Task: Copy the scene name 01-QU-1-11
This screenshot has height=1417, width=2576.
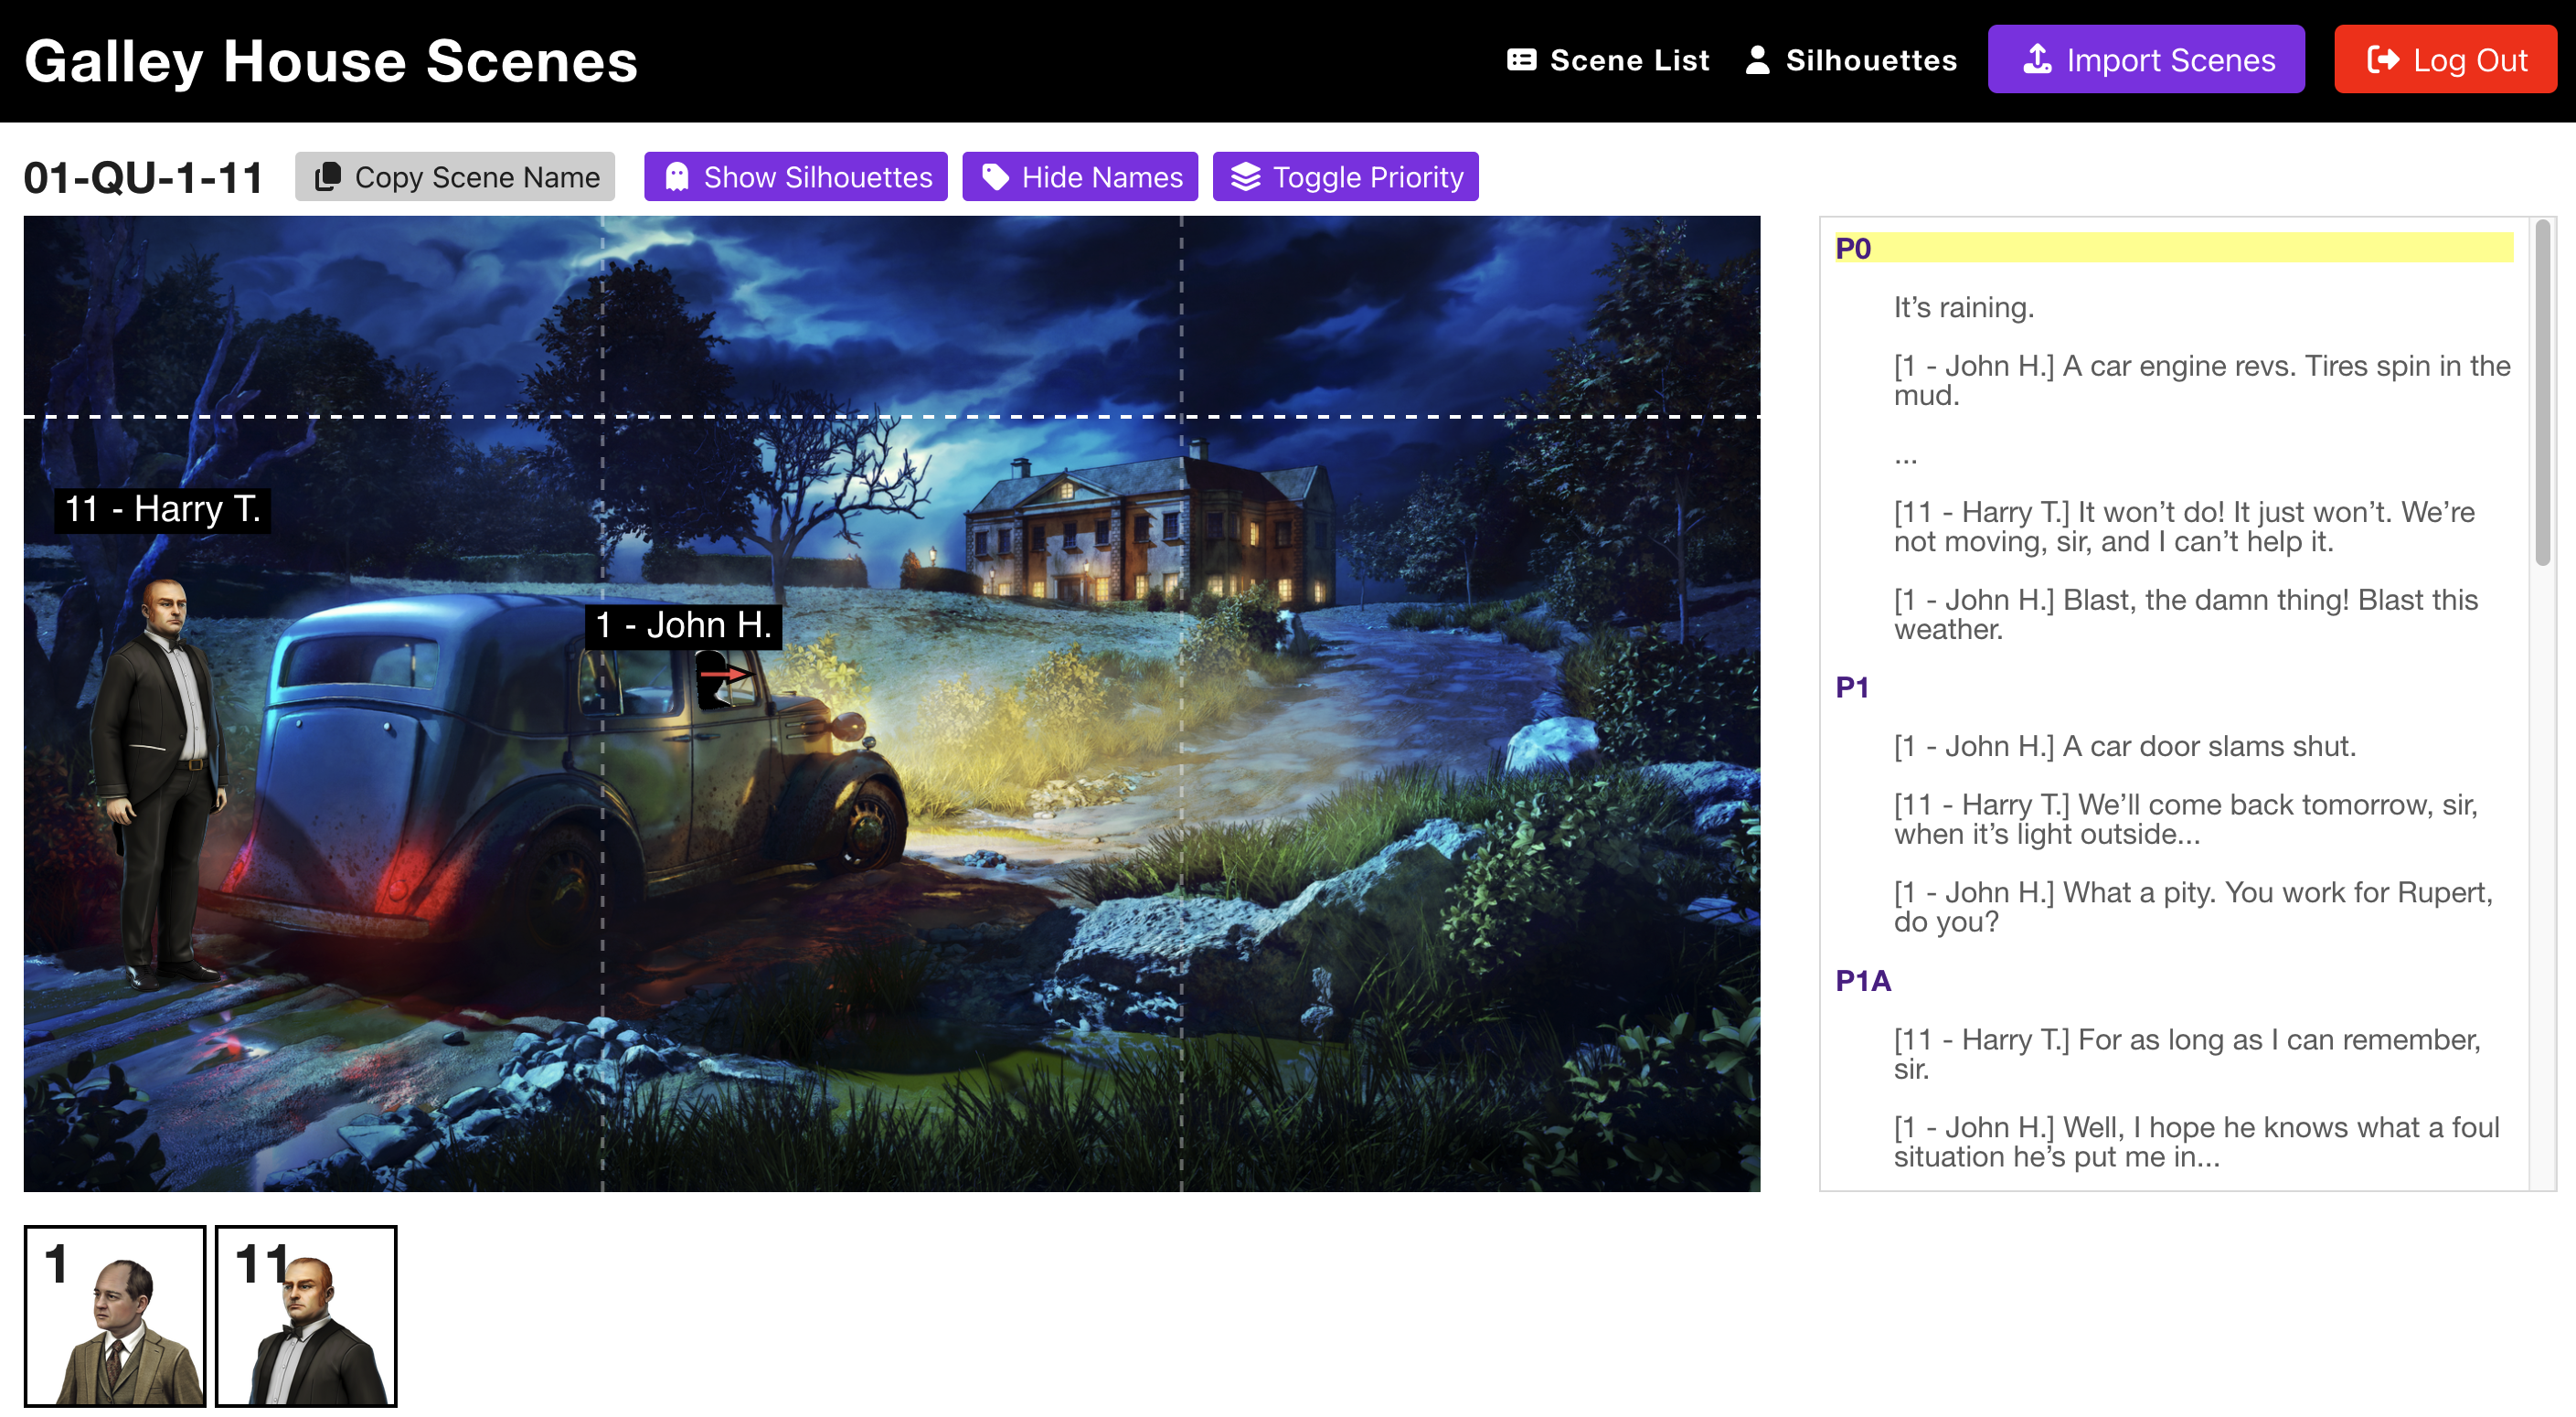Action: [455, 177]
